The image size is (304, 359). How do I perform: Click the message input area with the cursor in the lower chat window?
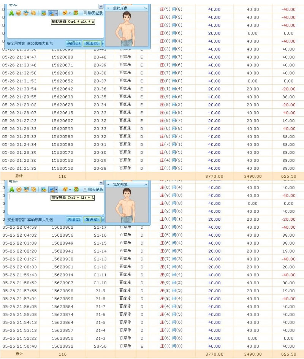pyautogui.click(x=55, y=204)
